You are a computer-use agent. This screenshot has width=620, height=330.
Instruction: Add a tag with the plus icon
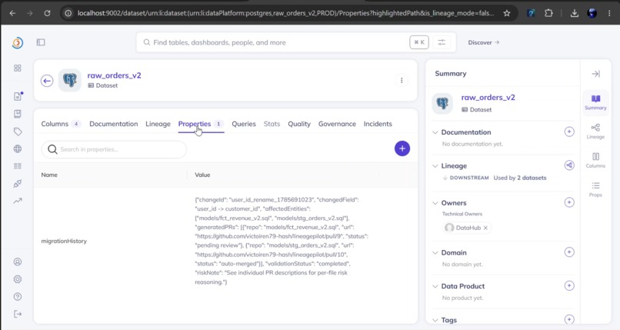[569, 319]
